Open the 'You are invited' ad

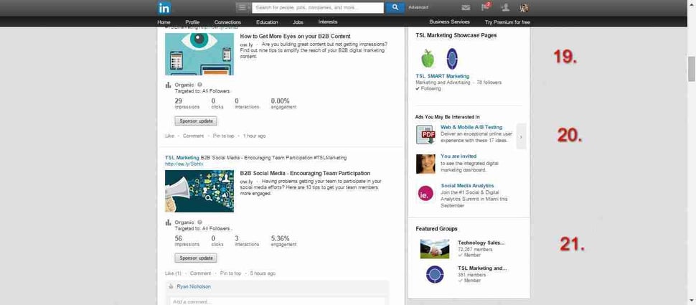point(458,156)
